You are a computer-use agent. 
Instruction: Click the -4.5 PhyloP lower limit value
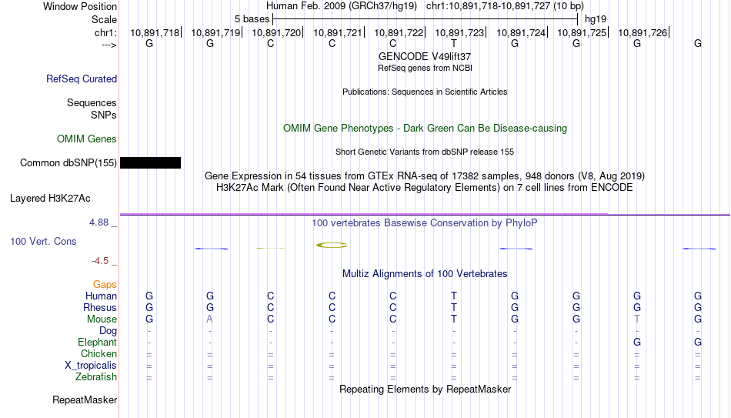click(x=100, y=261)
